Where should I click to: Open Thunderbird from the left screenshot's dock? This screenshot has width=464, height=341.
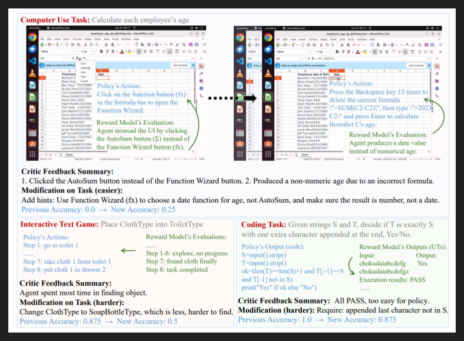tap(33, 49)
